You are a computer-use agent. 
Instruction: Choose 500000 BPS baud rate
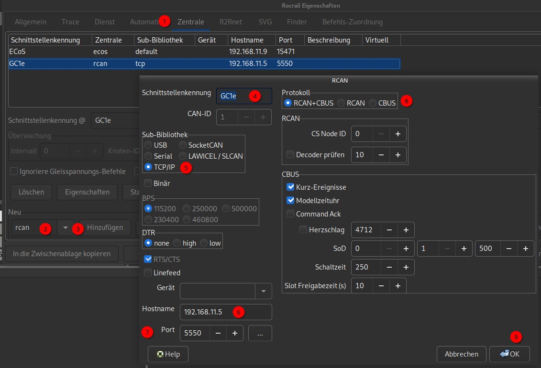226,208
